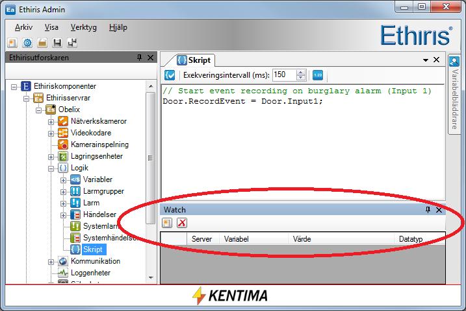Click tree scrollbar down arrow
The image size is (466, 311).
(x=151, y=278)
